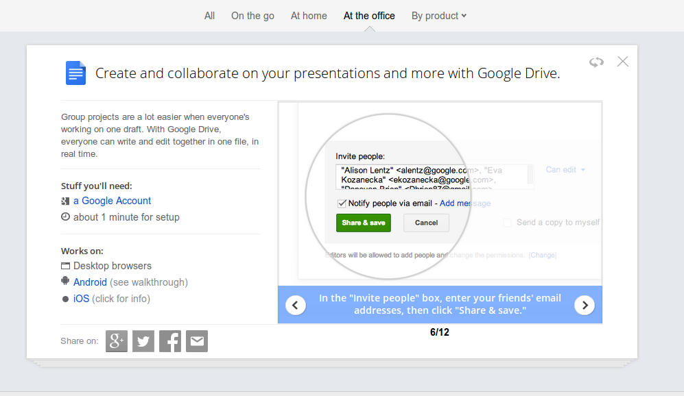Click the Stuff you'll need heading
The height and width of the screenshot is (396, 684).
97,186
